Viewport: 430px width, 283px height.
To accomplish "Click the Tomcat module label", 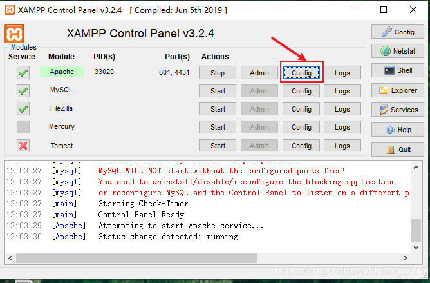I will click(62, 146).
